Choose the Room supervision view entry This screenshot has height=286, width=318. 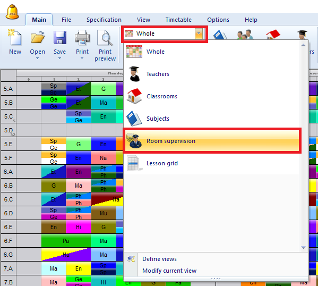212,141
